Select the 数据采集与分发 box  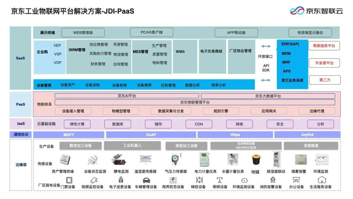click(171, 111)
